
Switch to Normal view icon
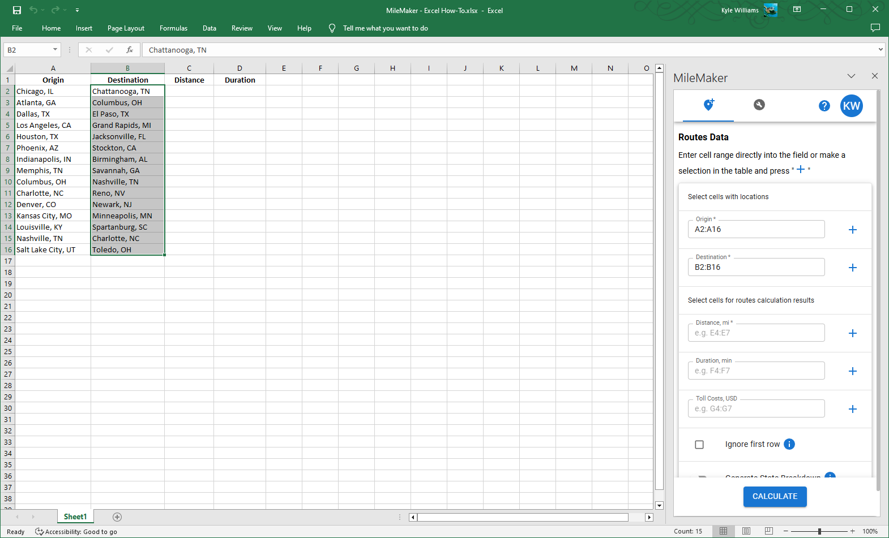click(x=723, y=531)
